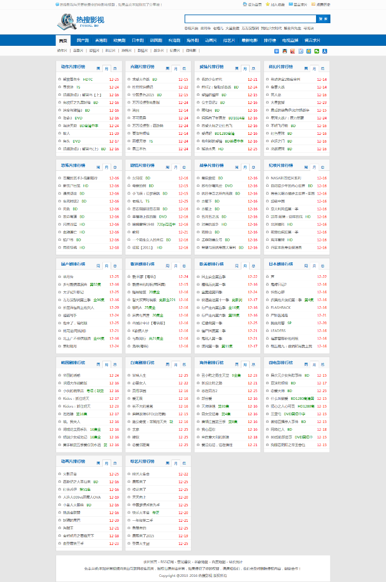Open the 国产剧 navigation item
Screen dimensions: 386x582
click(x=83, y=41)
